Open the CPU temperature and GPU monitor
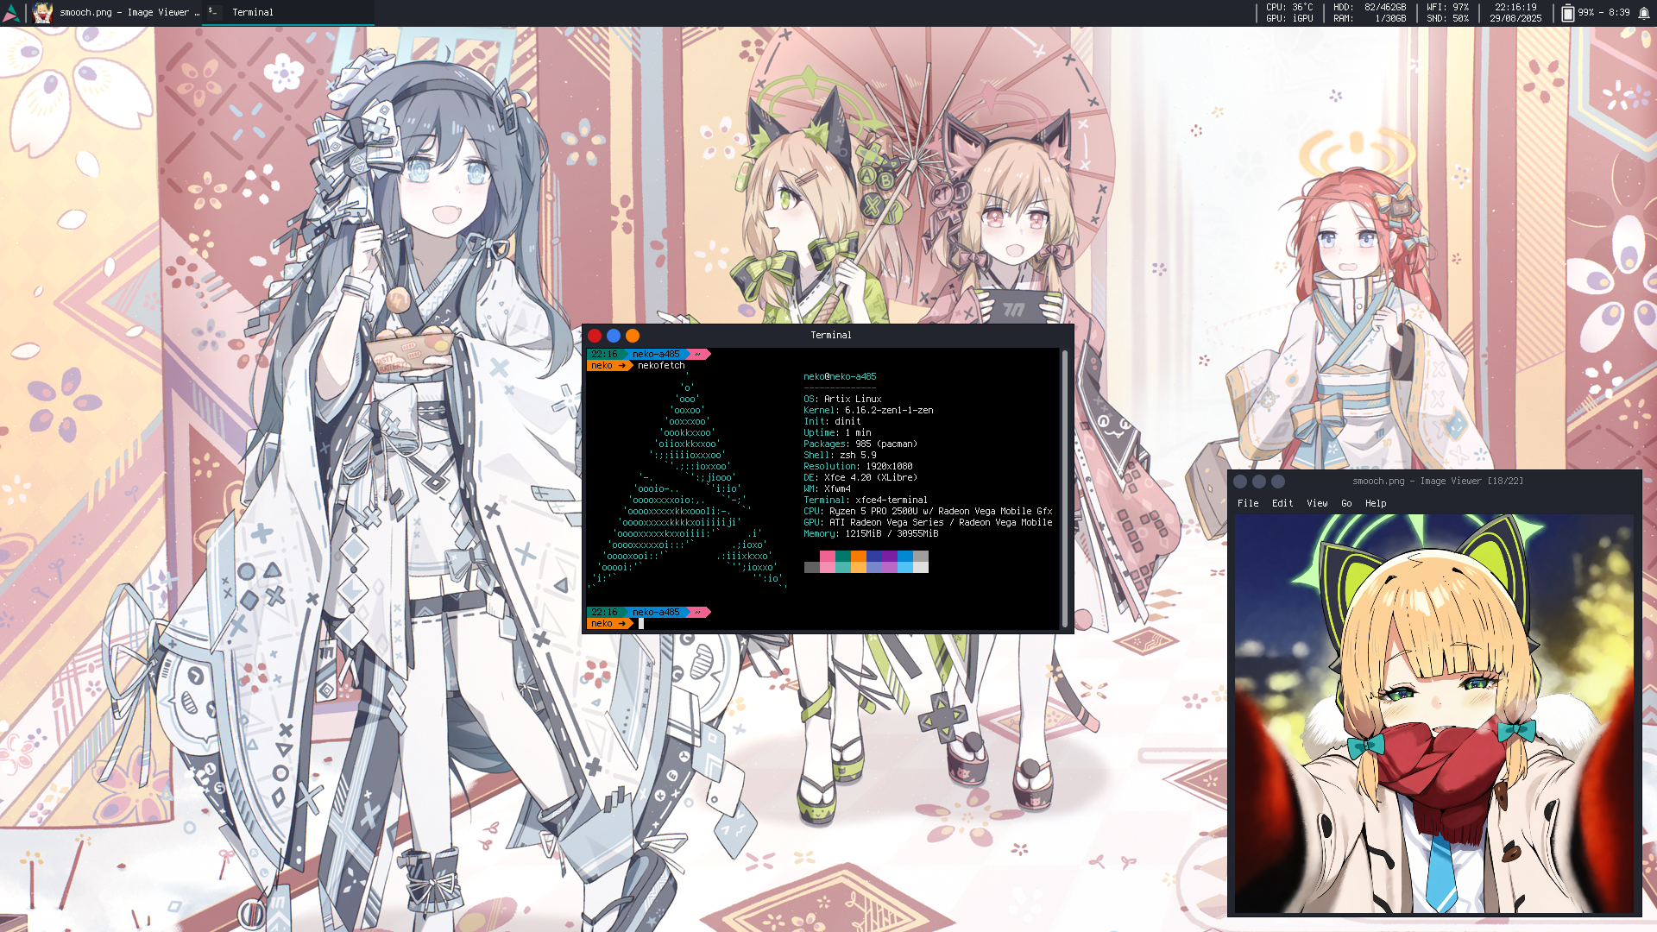Screen dimensions: 1657x932 (1289, 13)
